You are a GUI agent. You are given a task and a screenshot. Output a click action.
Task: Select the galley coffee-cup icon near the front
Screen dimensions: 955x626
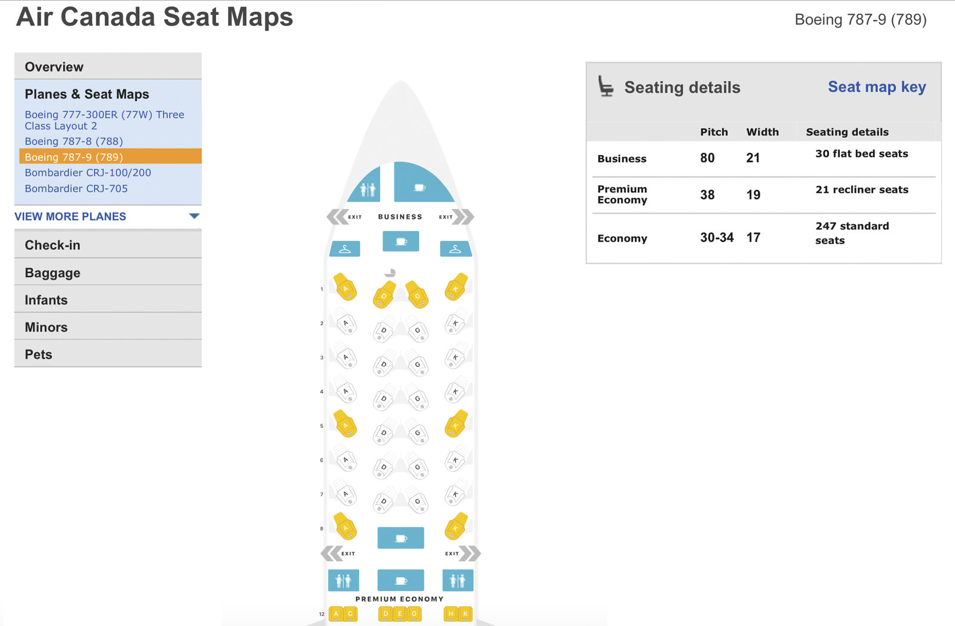point(420,186)
